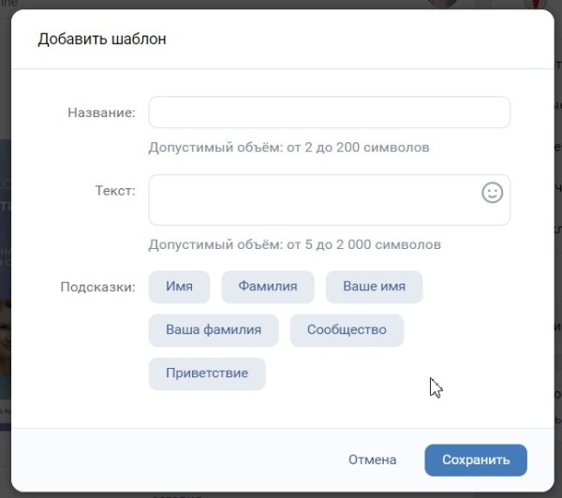
Task: Click the dimmed red icon at top-right corner
Action: (538, 4)
